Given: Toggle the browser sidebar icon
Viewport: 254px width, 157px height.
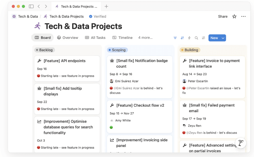Looking at the screenshot, I should coord(31,6).
